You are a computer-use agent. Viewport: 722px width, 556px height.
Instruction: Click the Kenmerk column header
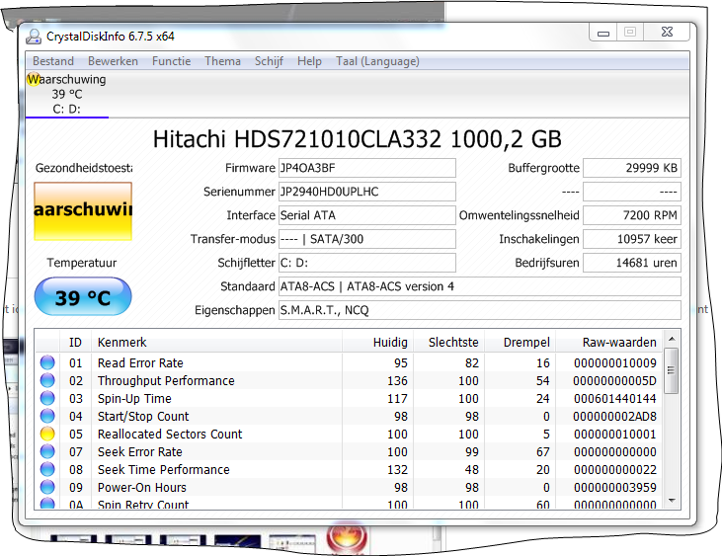tap(216, 342)
